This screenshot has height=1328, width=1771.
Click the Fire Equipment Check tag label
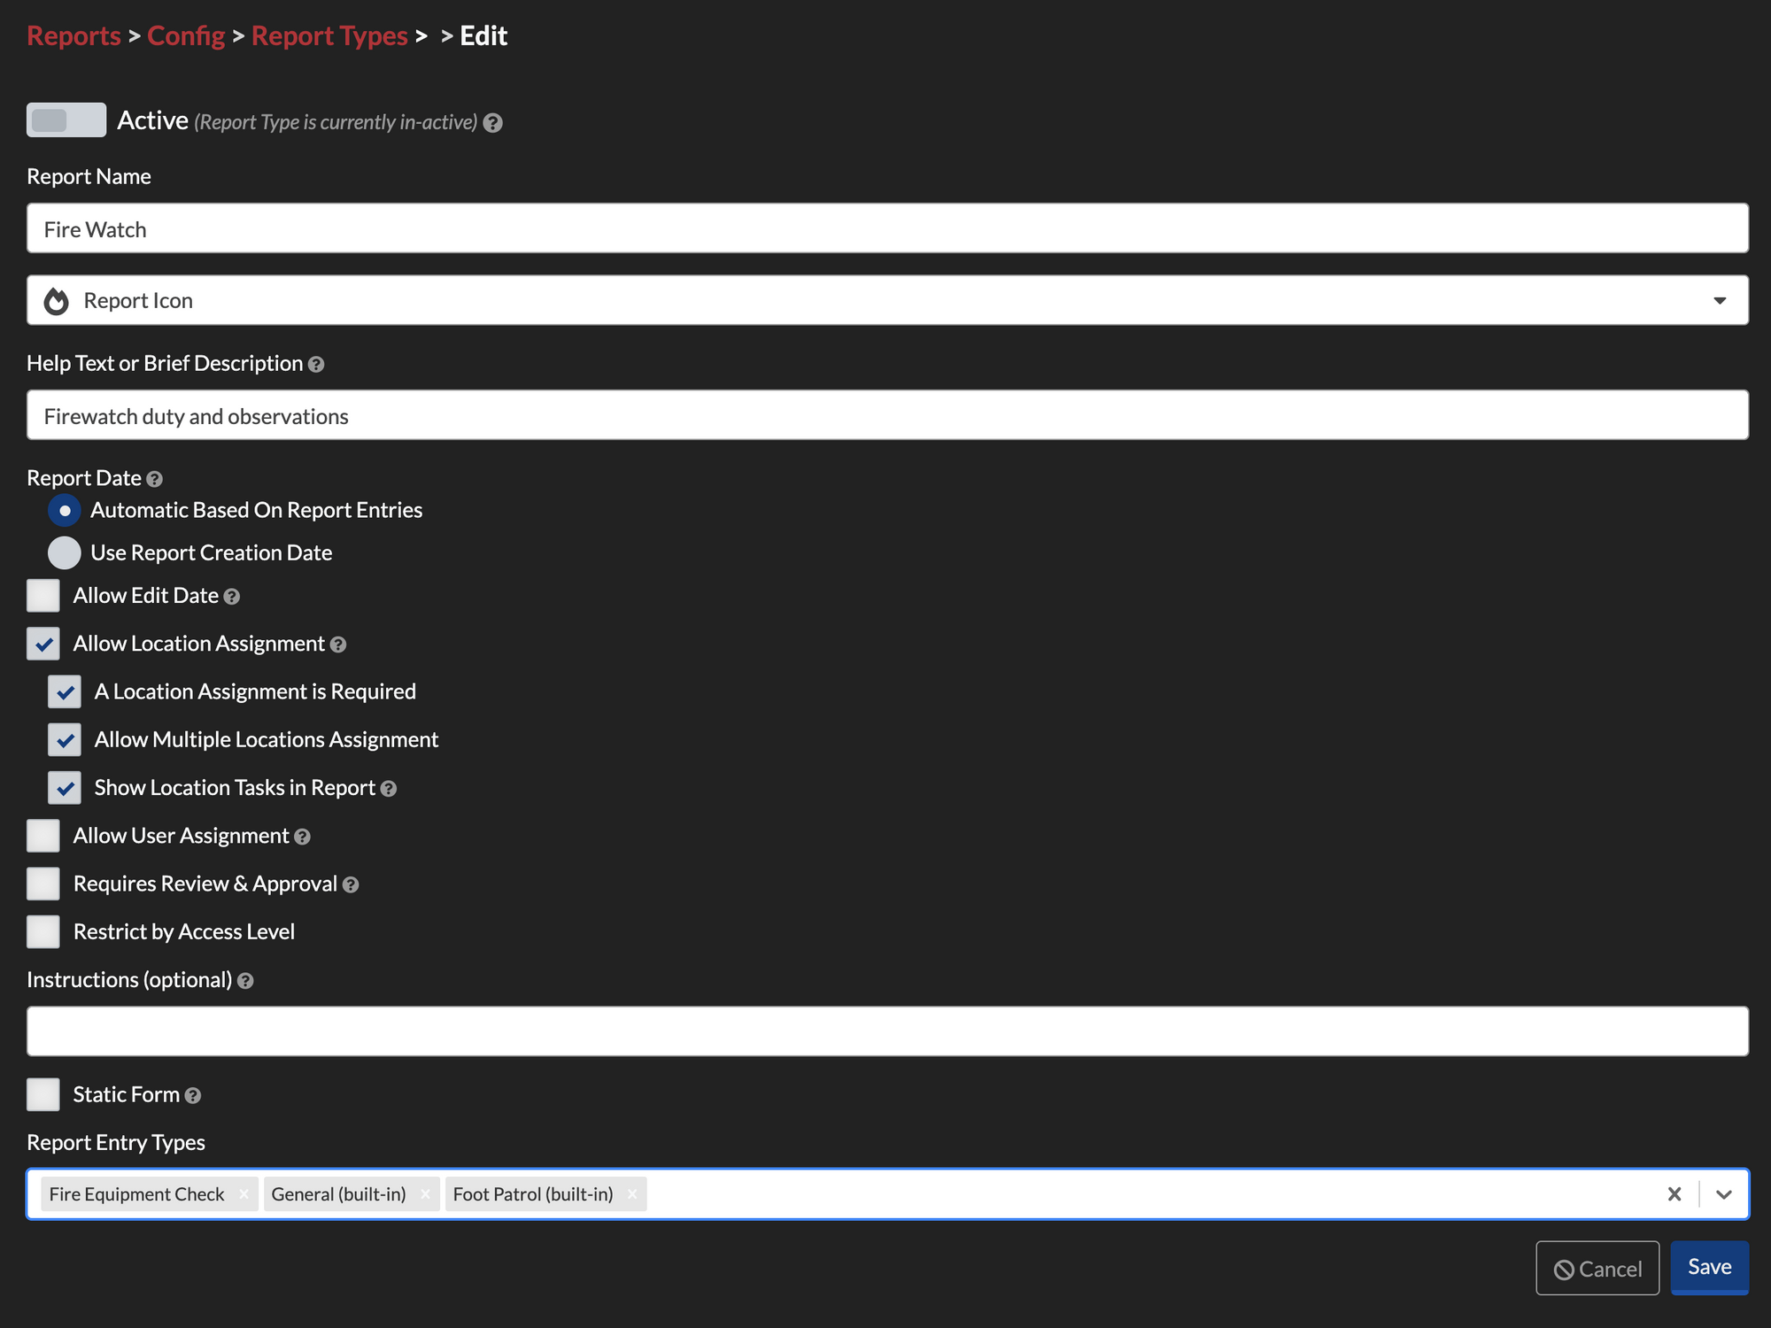[137, 1194]
